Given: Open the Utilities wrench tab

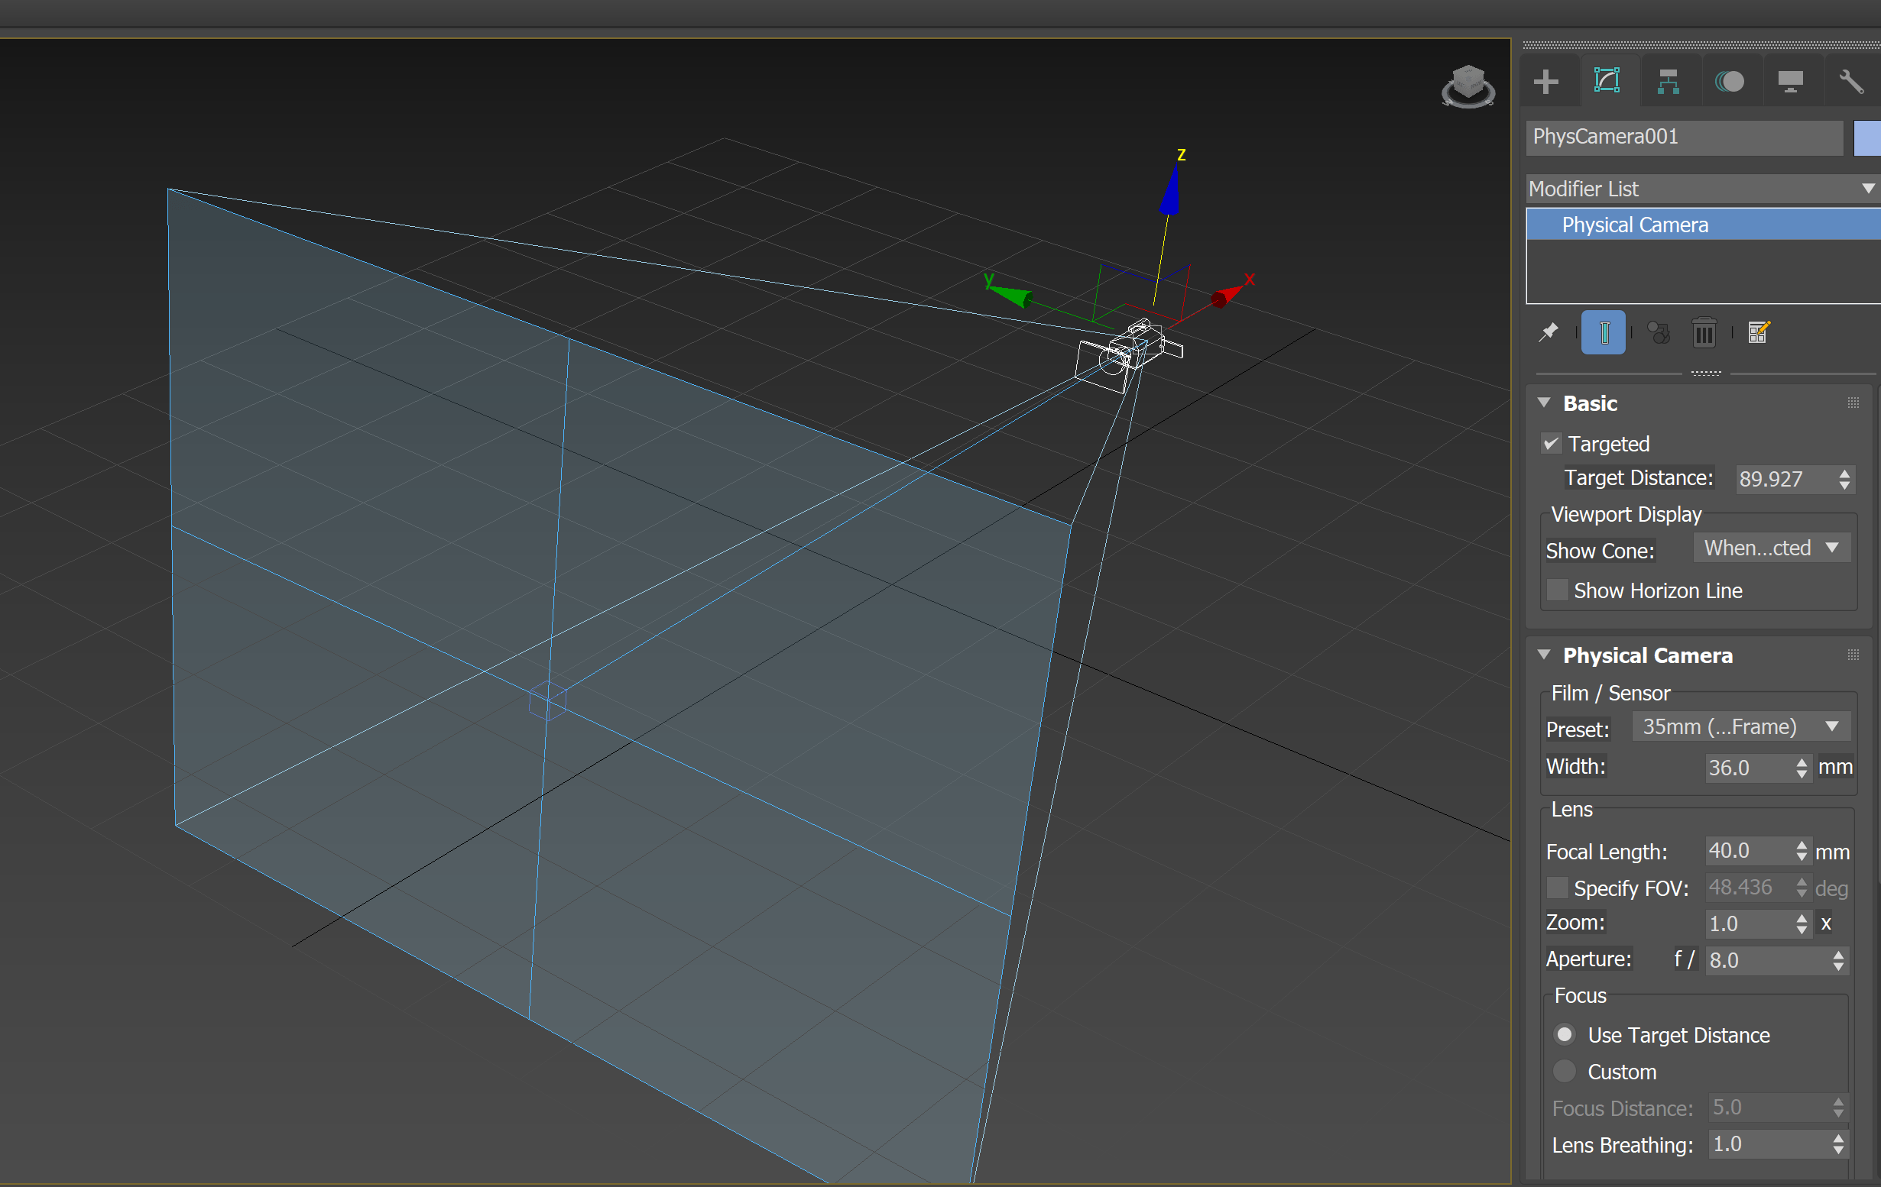Looking at the screenshot, I should point(1850,81).
